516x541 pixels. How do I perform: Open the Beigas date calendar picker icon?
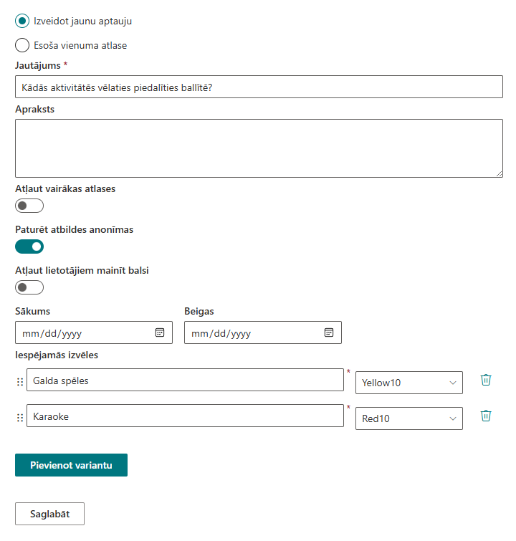pos(328,332)
